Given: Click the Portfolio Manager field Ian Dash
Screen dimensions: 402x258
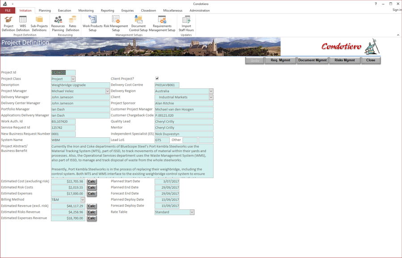Looking at the screenshot, I should [80, 110].
